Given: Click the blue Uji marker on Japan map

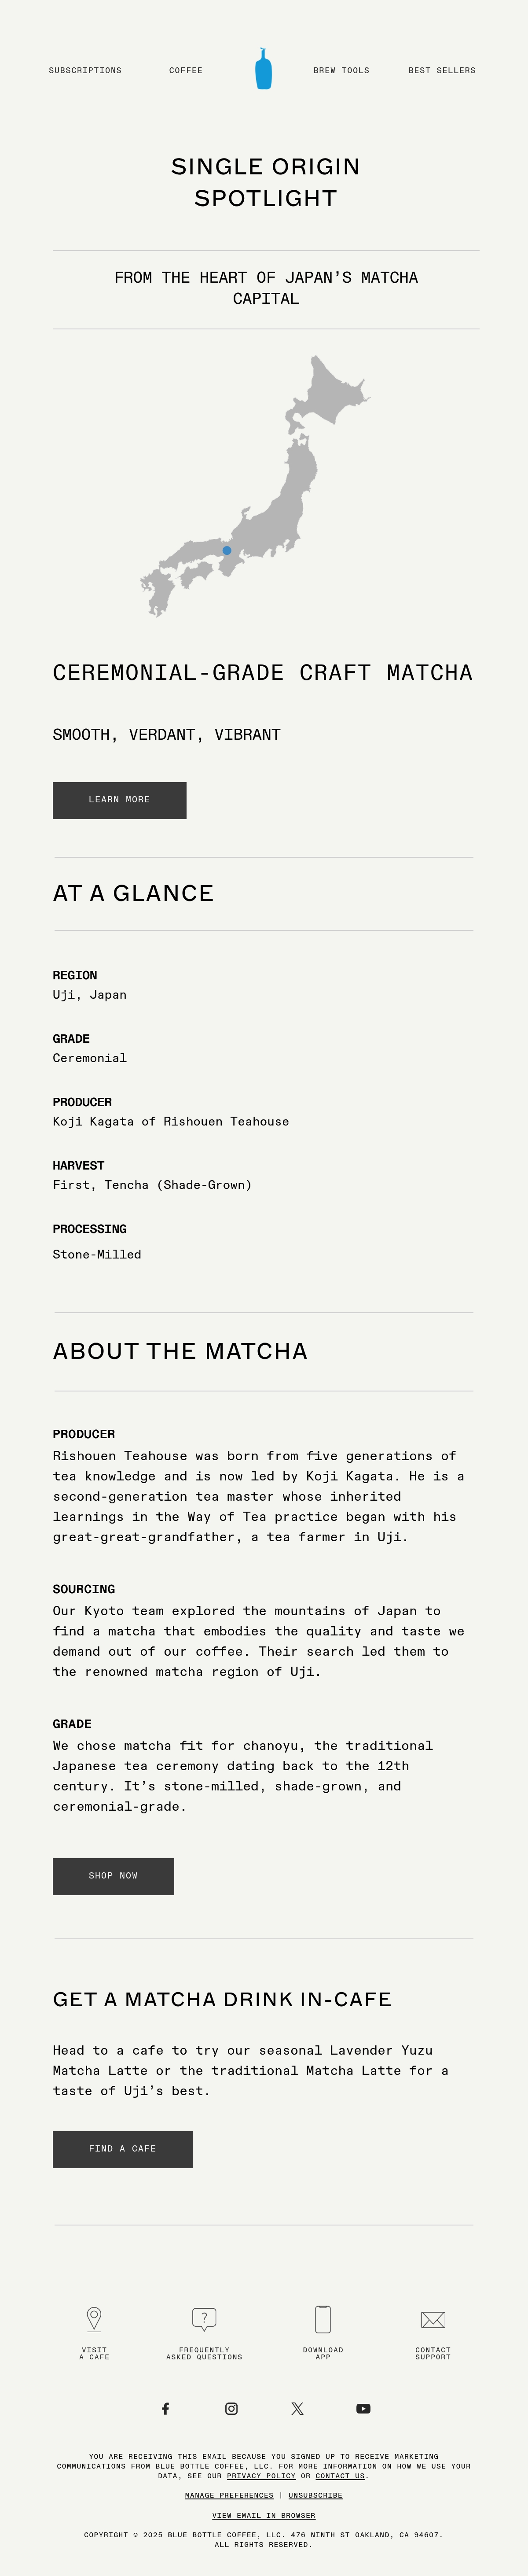Looking at the screenshot, I should (227, 550).
